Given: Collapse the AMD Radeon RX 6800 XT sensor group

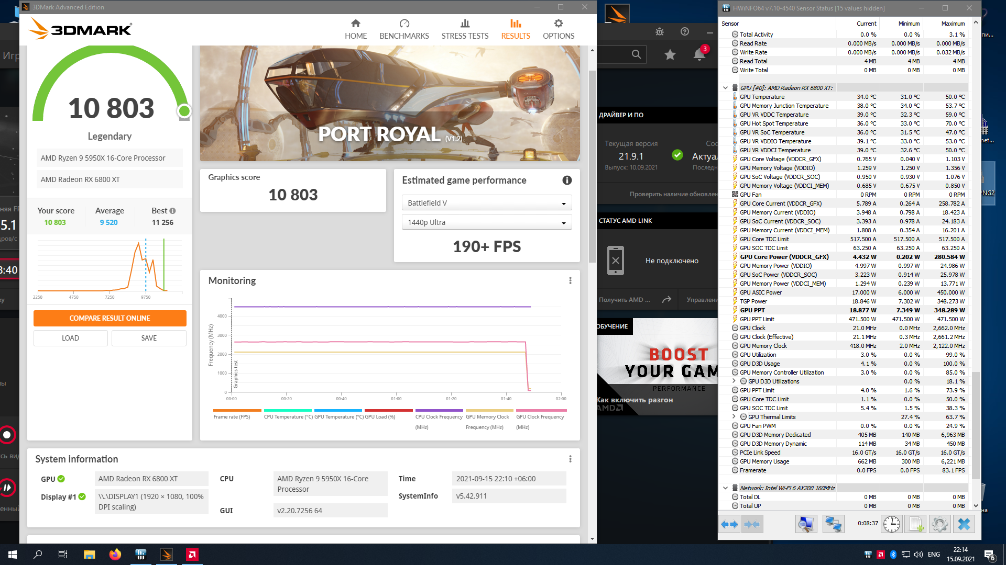Looking at the screenshot, I should click(725, 88).
